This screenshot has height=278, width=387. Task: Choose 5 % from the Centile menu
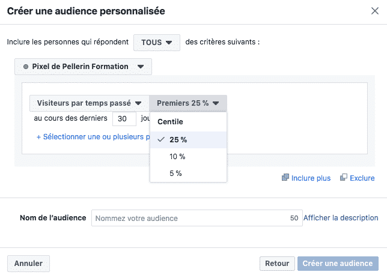pos(175,174)
